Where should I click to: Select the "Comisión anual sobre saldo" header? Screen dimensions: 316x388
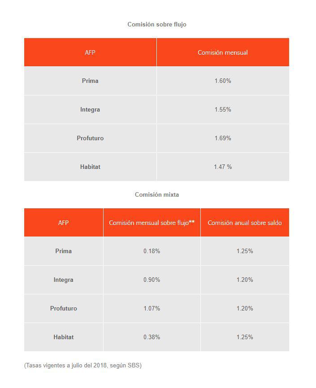(245, 223)
